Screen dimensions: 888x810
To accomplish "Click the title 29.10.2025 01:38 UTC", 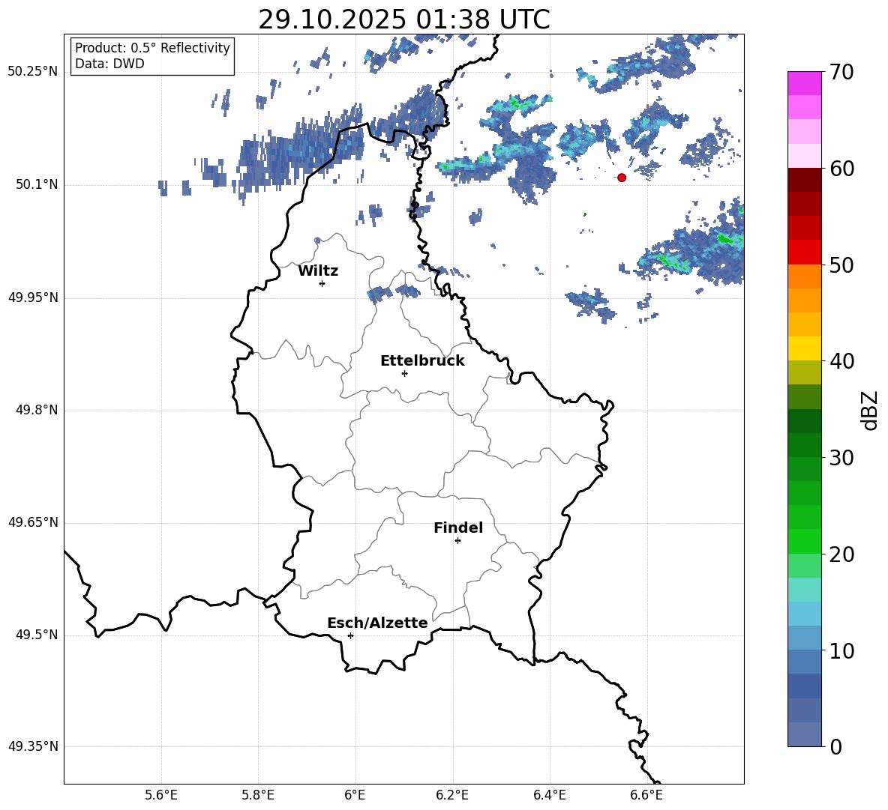I will 404,19.
